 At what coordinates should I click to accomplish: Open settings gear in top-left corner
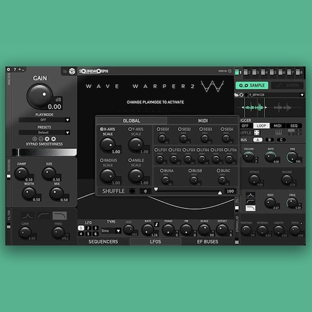[9, 69]
